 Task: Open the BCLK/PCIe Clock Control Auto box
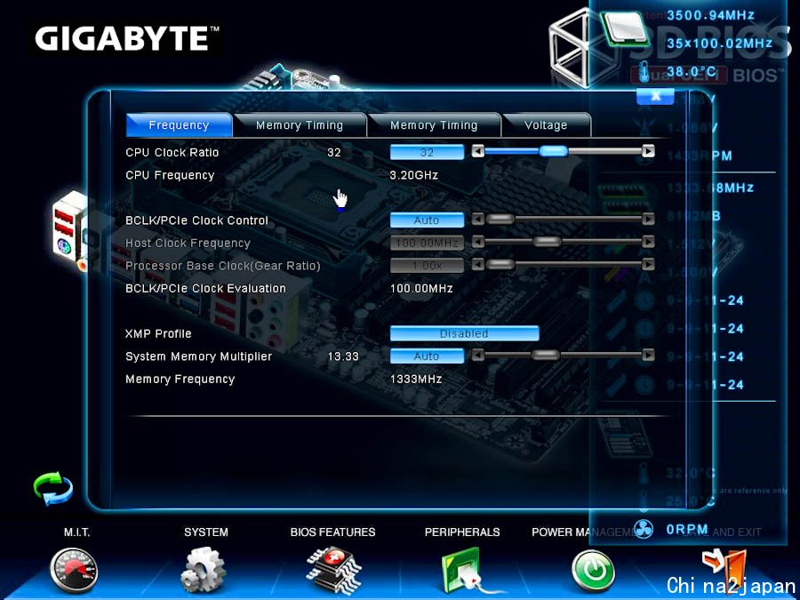(x=427, y=220)
